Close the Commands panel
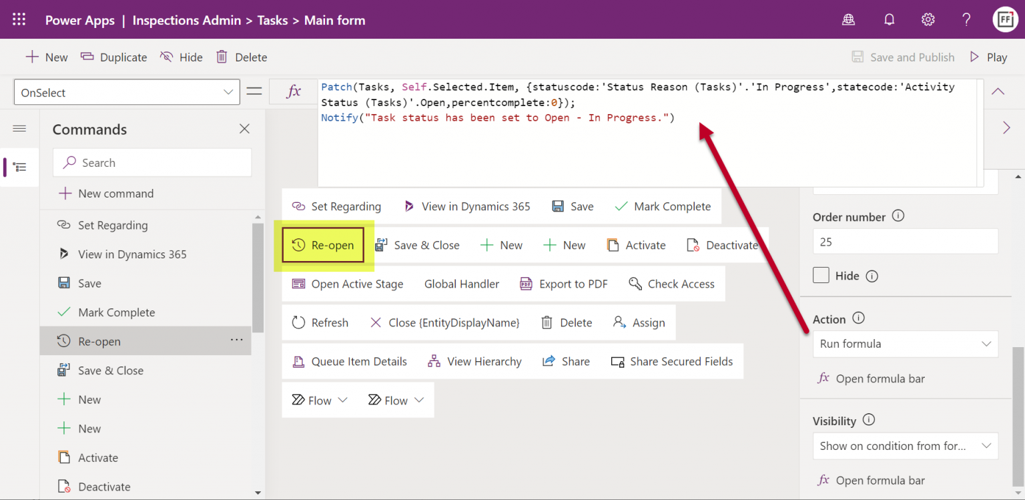The height and width of the screenshot is (500, 1025). point(245,129)
